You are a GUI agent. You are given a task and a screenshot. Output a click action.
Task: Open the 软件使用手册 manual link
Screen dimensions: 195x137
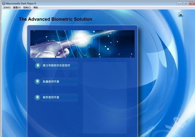[51, 97]
